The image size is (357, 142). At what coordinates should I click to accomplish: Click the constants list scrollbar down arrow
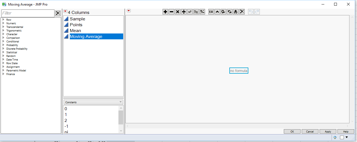(x=121, y=131)
